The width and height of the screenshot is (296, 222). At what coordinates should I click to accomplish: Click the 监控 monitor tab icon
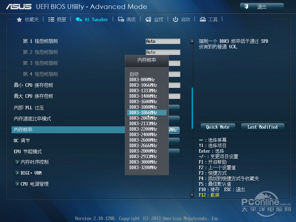148,19
